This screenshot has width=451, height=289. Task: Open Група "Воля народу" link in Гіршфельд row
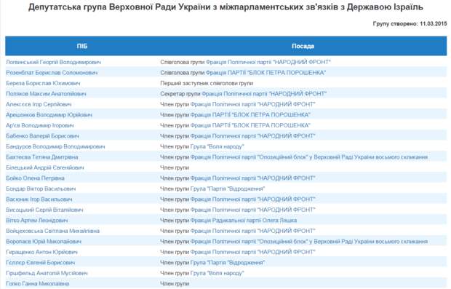coord(217,273)
